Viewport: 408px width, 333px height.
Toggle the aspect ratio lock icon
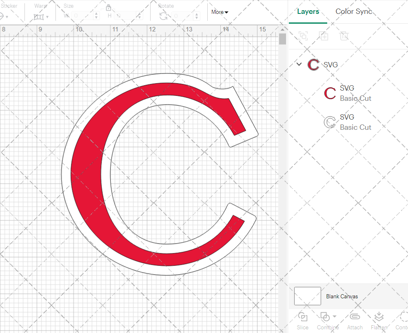[x=109, y=7]
